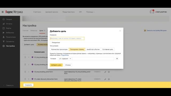The width and height of the screenshot is (171, 96).
Task: Go to Целевой звонок in the top navigation
Action: pyautogui.click(x=52, y=12)
